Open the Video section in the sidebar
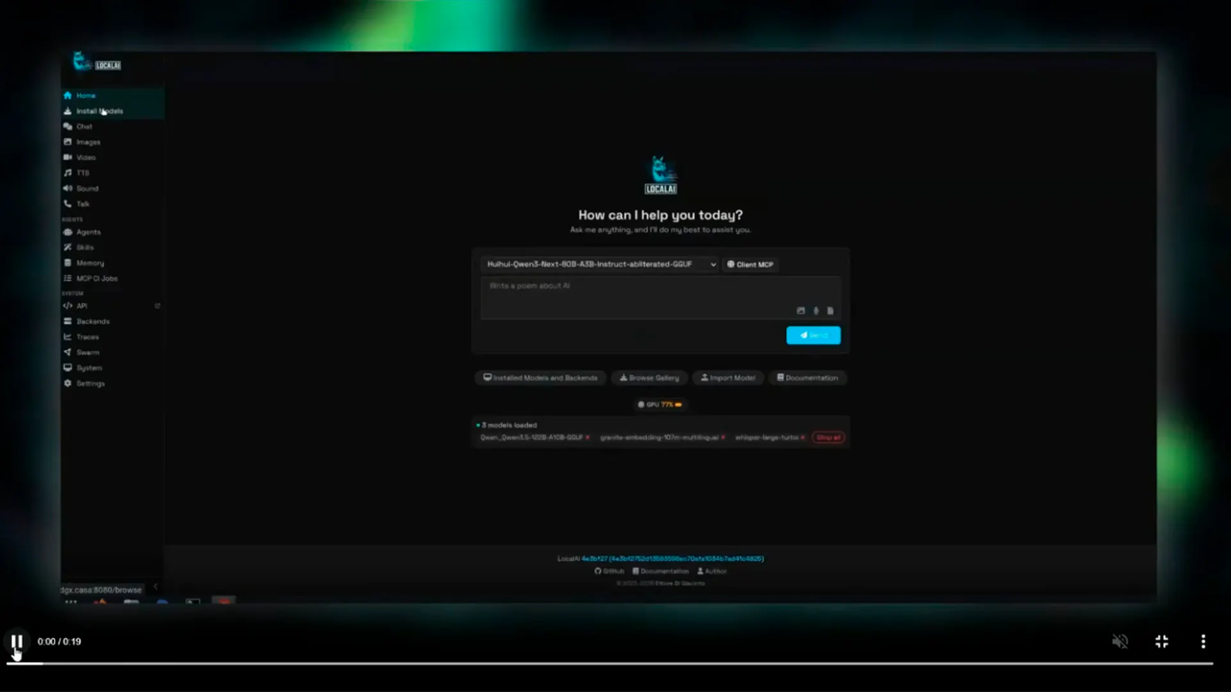The image size is (1231, 692). 112,157
